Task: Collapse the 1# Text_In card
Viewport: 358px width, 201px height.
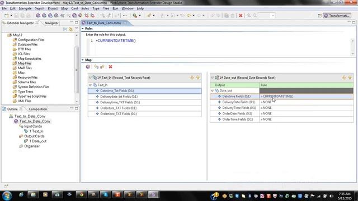Action: [91, 78]
